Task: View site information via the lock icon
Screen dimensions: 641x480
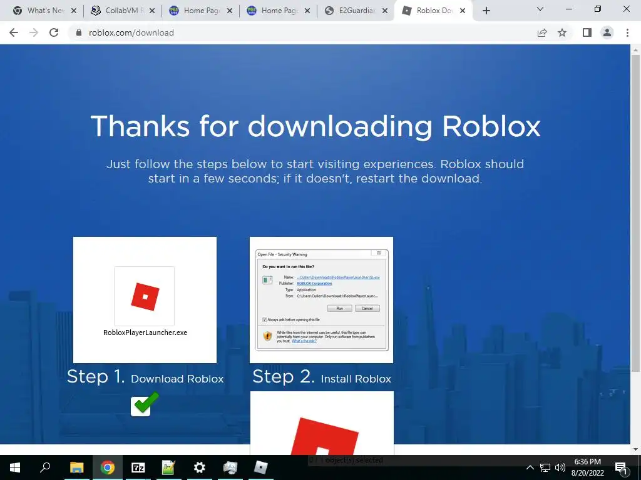Action: coord(79,32)
